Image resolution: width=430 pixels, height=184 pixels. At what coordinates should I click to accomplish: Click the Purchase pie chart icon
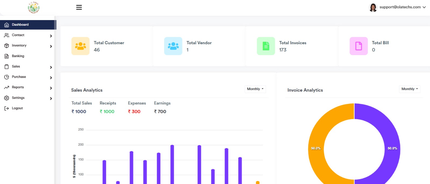pos(7,77)
